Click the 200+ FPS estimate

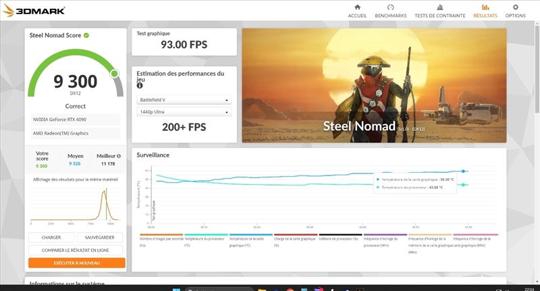tap(184, 128)
